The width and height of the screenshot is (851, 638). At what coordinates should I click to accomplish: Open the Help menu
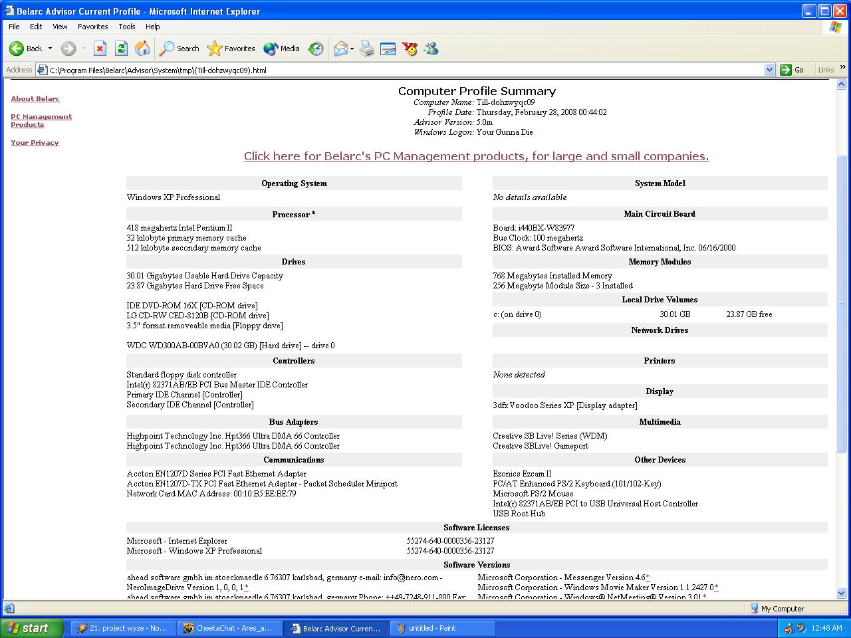coord(152,27)
